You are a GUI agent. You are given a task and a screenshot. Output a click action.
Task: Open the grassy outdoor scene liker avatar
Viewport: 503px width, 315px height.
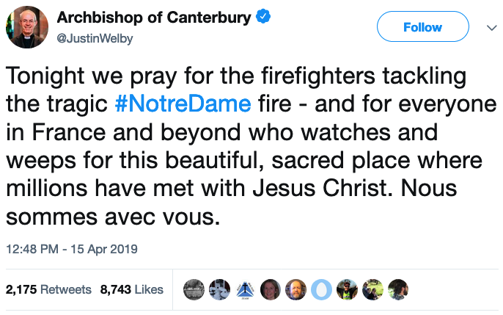(x=372, y=289)
